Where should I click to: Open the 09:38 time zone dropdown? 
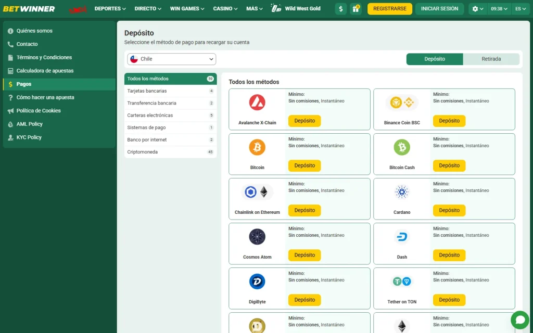[499, 9]
